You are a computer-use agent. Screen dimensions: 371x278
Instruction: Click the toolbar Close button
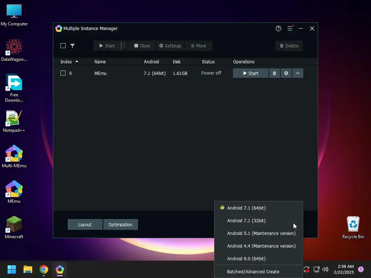(x=142, y=46)
